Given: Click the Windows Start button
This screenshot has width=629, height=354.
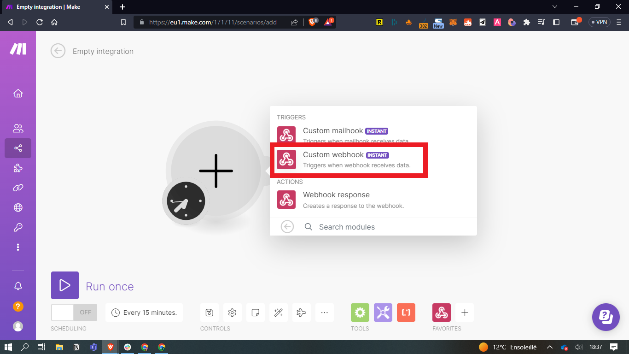Looking at the screenshot, I should [8, 347].
